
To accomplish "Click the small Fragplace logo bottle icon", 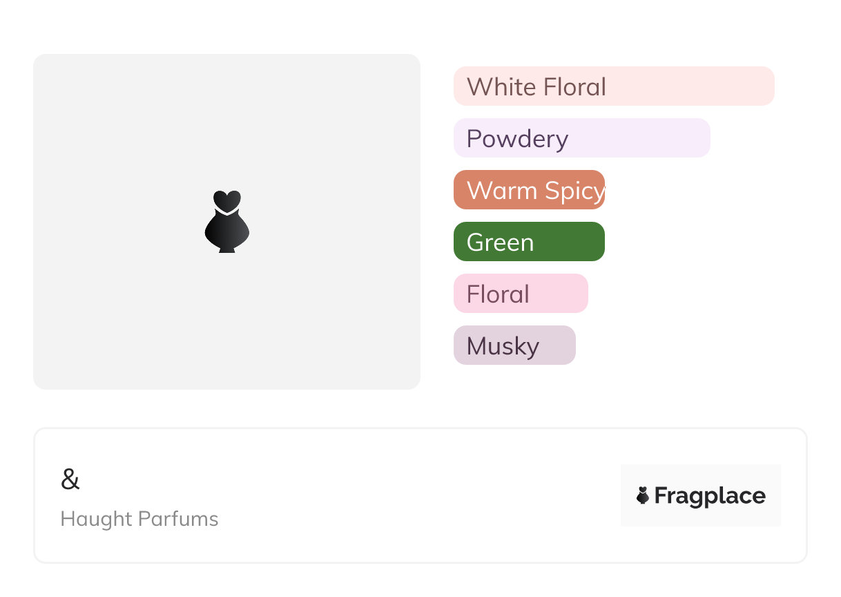I will click(643, 495).
